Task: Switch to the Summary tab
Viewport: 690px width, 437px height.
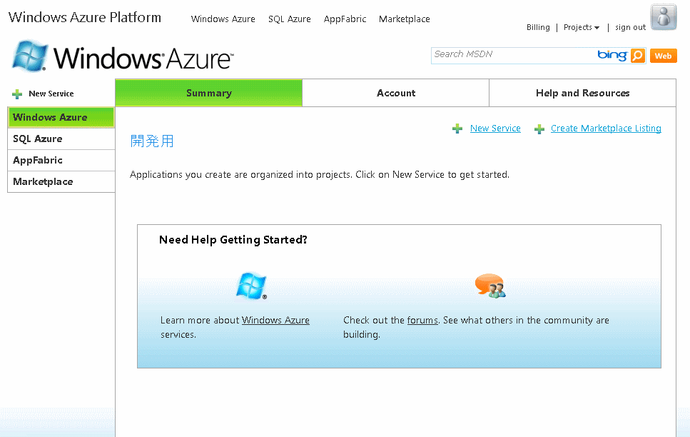Action: [x=208, y=93]
